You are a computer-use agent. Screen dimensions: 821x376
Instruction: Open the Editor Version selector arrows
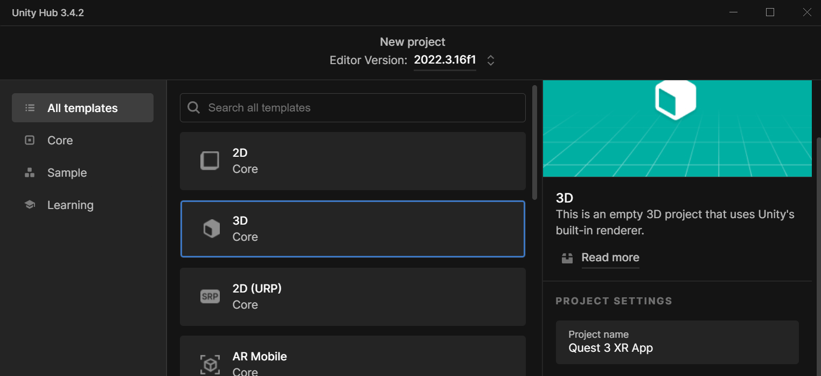click(x=491, y=60)
